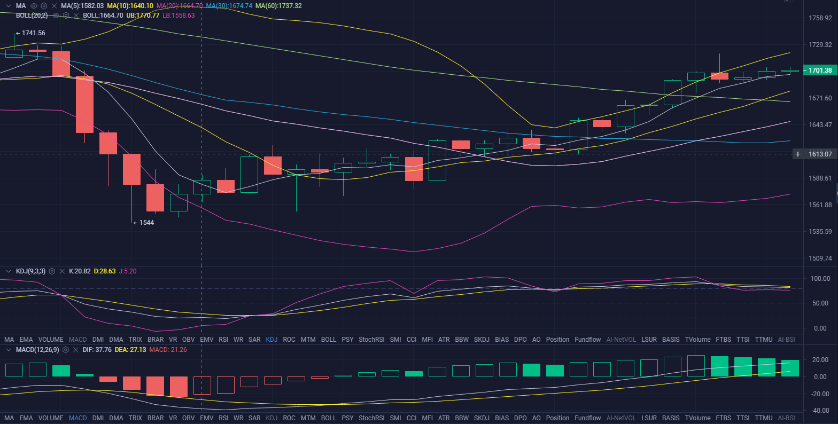Screen dimensions: 838x424
Task: Select BRAR tab in the KDJ panel row
Action: [x=156, y=340]
